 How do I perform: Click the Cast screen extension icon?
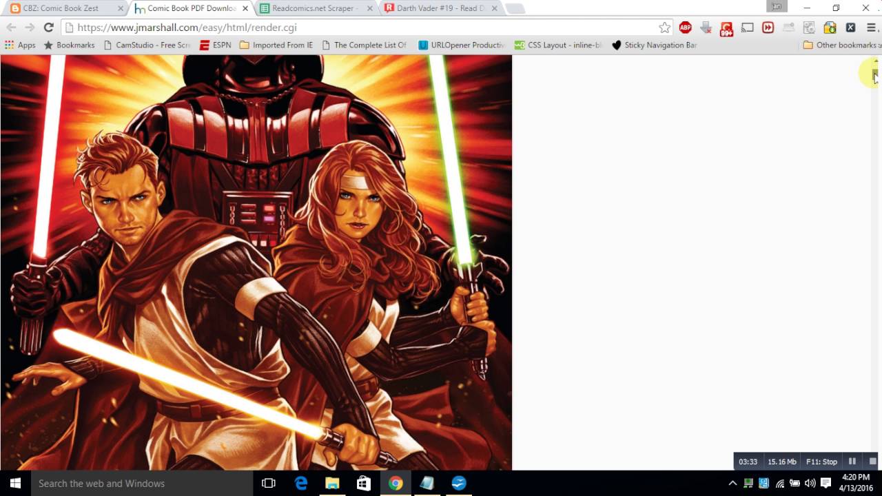click(x=747, y=28)
